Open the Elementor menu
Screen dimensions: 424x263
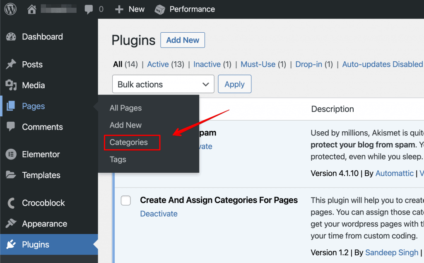(x=41, y=154)
